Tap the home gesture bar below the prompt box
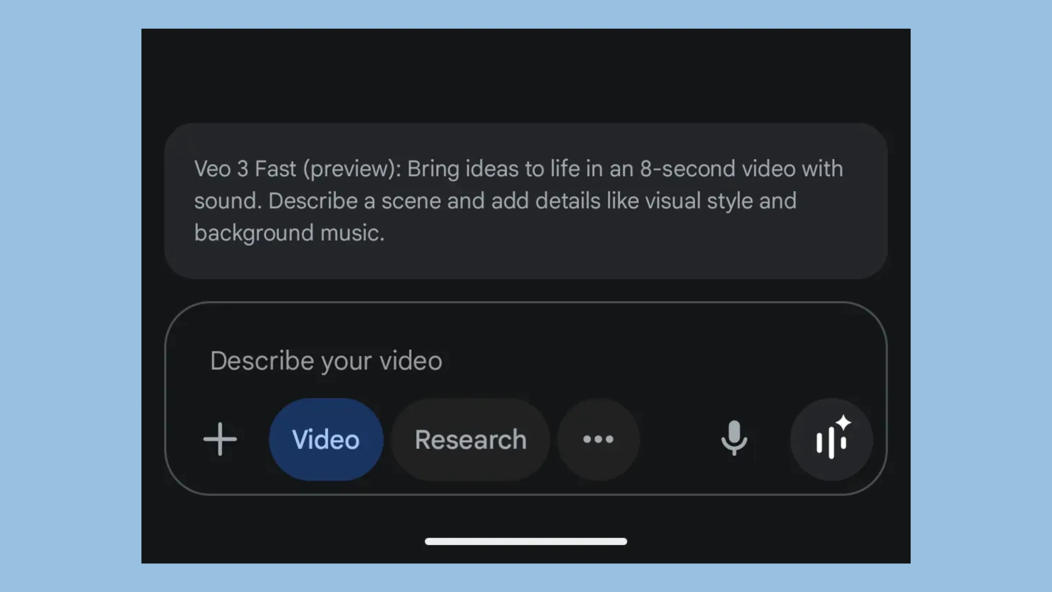This screenshot has width=1052, height=592. 526,541
